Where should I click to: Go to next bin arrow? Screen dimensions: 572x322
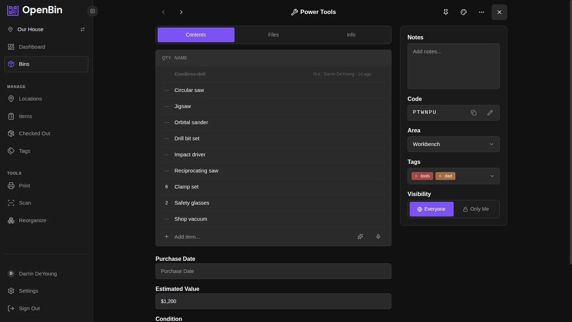click(181, 12)
